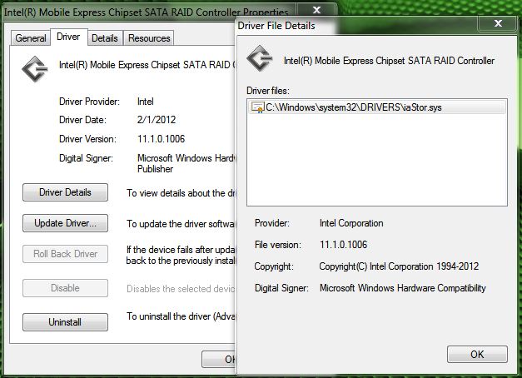Click the Update Driver button
522x378 pixels.
[65, 223]
